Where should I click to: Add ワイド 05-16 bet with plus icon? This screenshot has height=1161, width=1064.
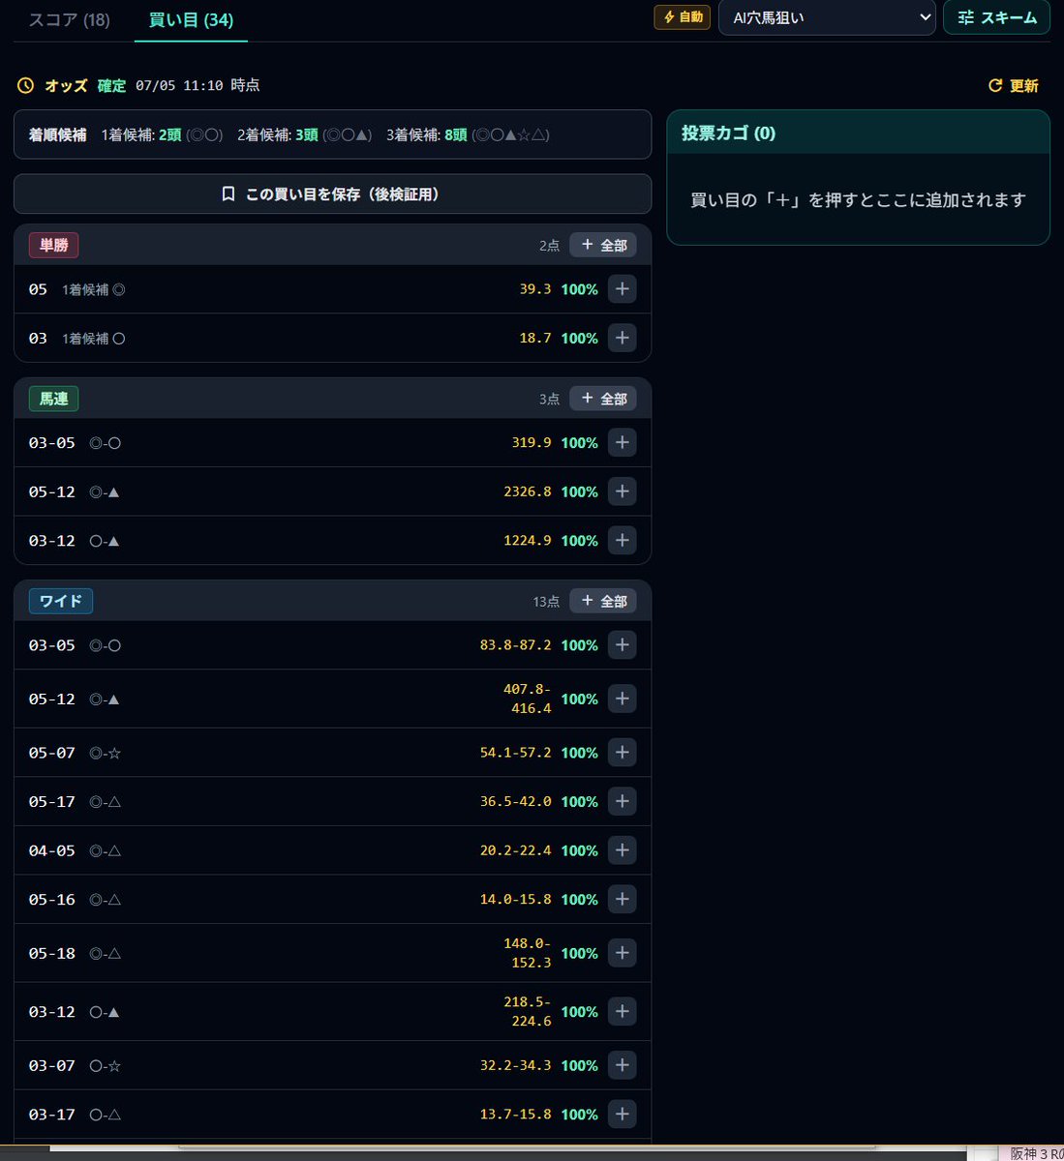click(x=622, y=899)
